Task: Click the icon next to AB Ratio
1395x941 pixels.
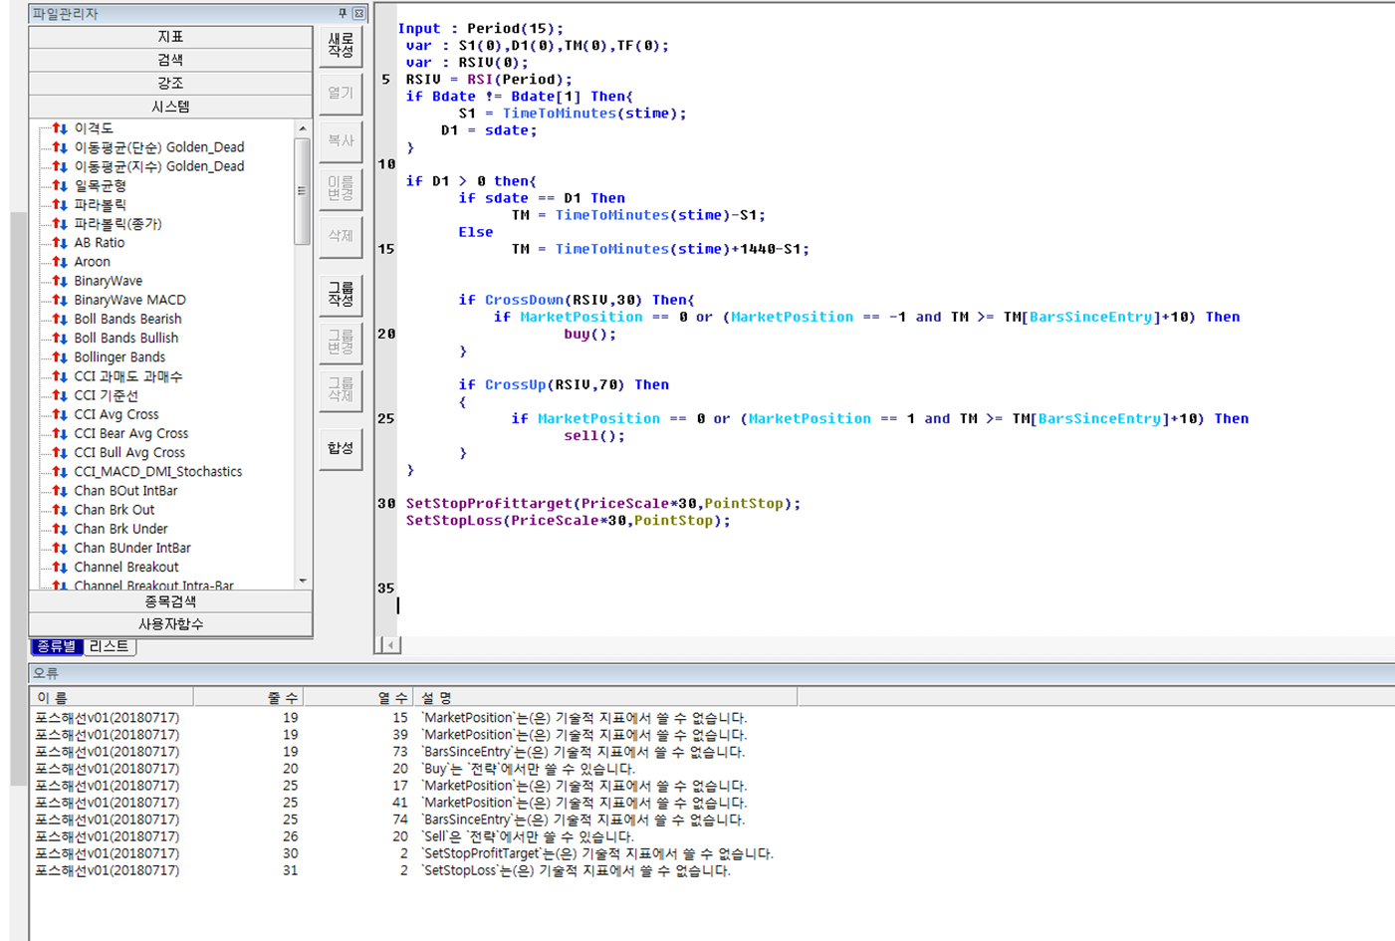Action: 60,243
